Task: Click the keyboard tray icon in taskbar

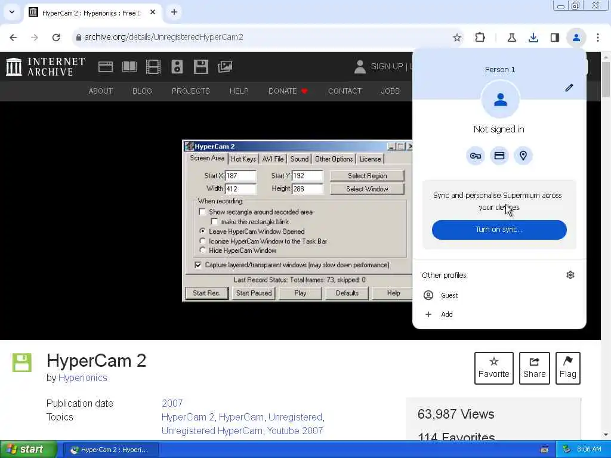Action: 544,450
